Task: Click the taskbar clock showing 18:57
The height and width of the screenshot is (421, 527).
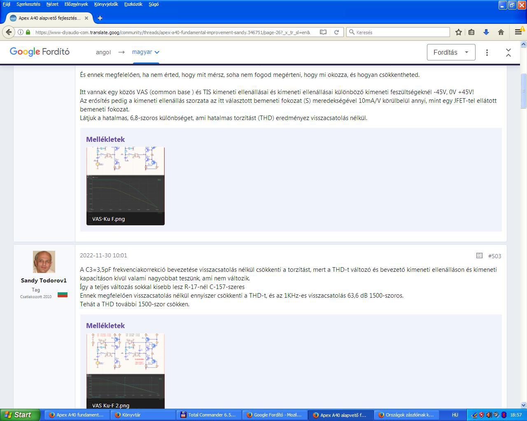Action: (516, 415)
